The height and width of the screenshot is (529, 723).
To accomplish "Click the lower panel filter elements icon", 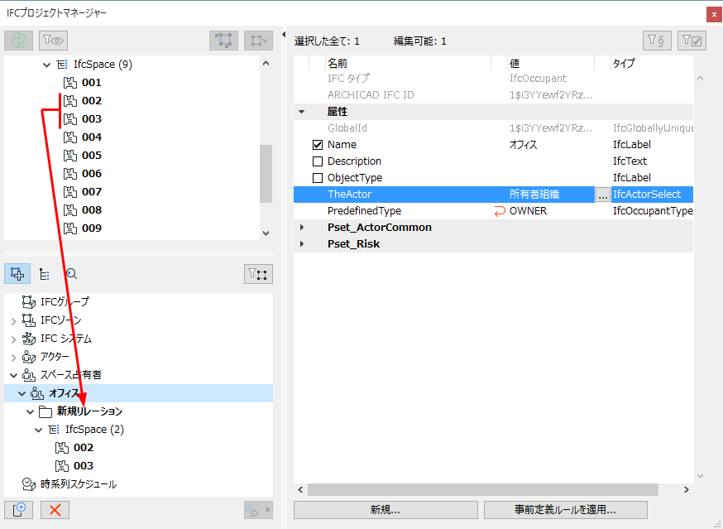I will (258, 274).
